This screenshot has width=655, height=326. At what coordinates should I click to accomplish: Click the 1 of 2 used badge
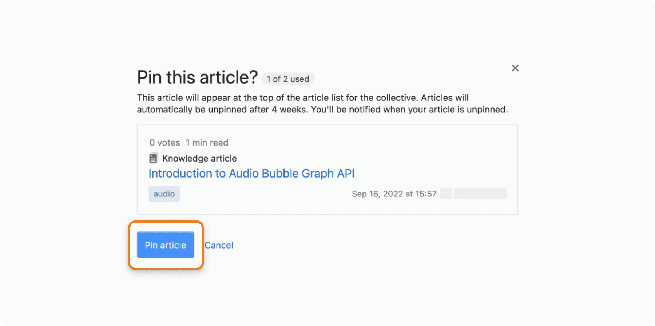pos(288,79)
